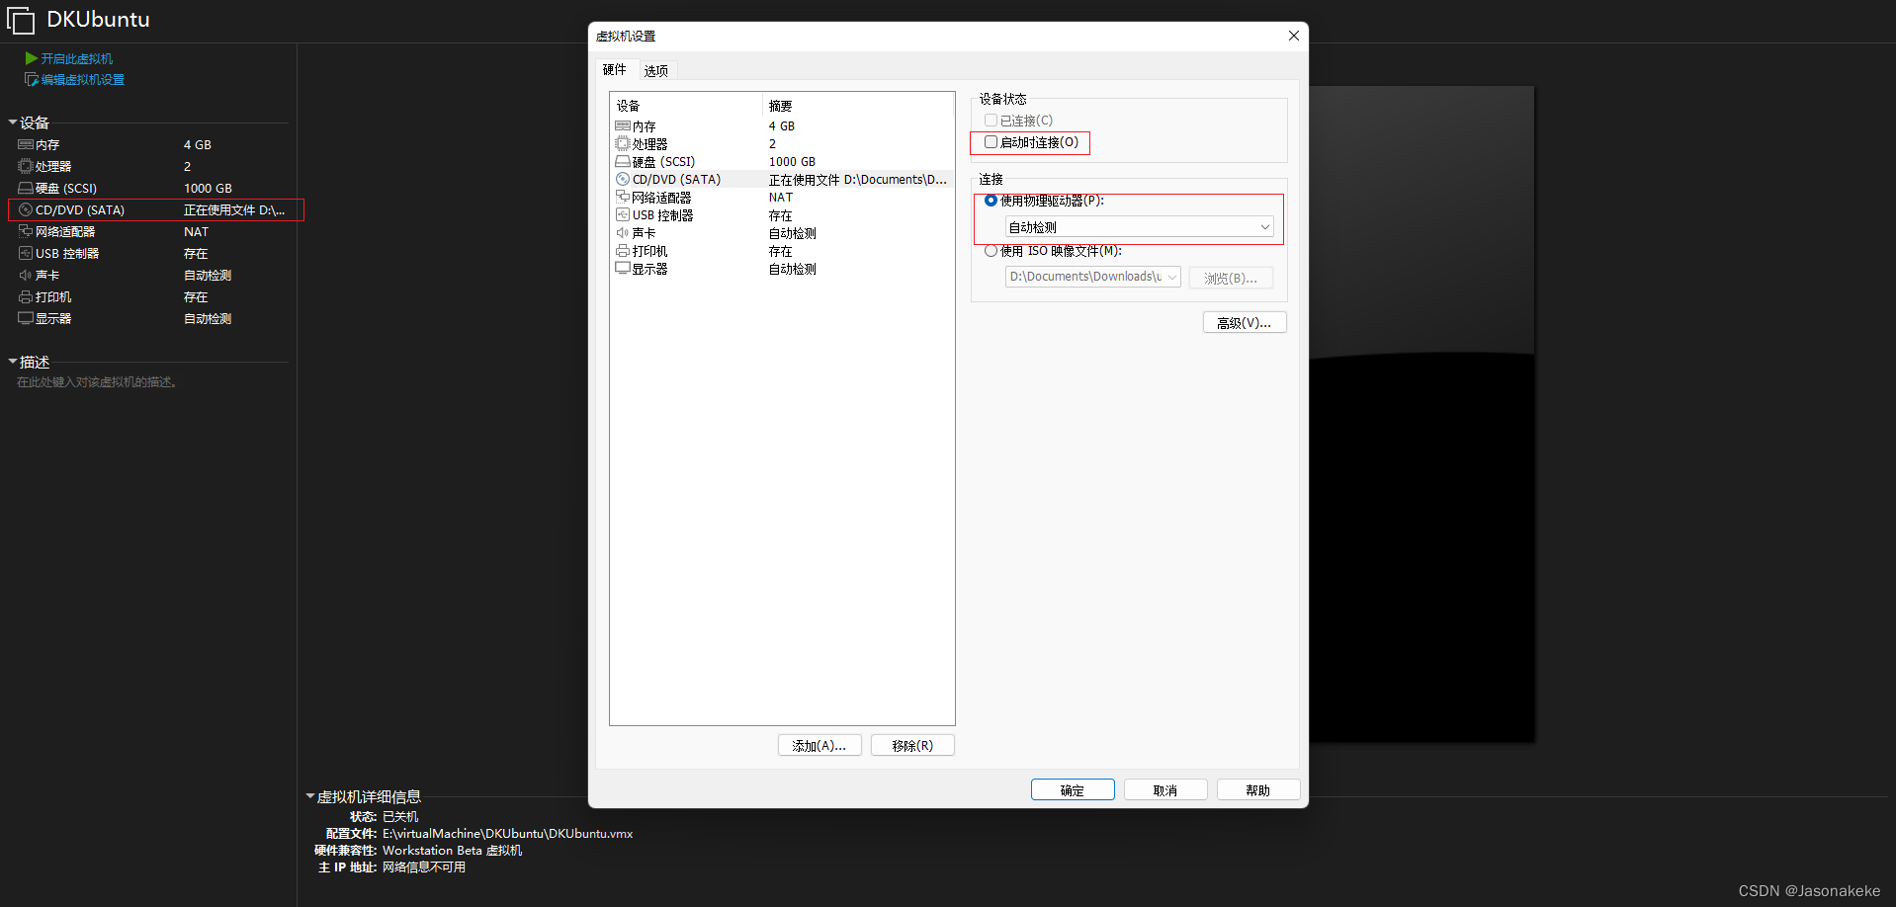Viewport: 1896px width, 907px height.
Task: Click the '1000 GB' value in the main window device list
Action: pos(208,188)
